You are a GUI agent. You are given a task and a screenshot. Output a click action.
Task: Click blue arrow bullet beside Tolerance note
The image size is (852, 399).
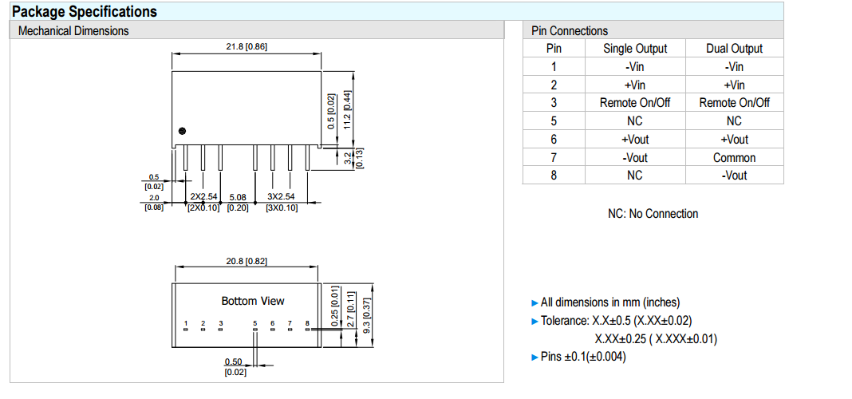[534, 321]
